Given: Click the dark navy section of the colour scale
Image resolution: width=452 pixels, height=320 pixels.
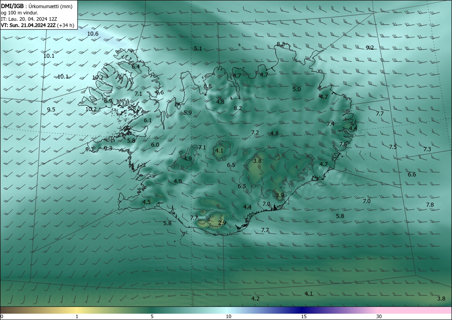Looking at the screenshot, I should pyautogui.click(x=301, y=310).
